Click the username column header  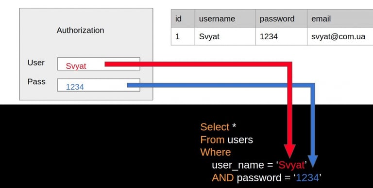pos(225,18)
